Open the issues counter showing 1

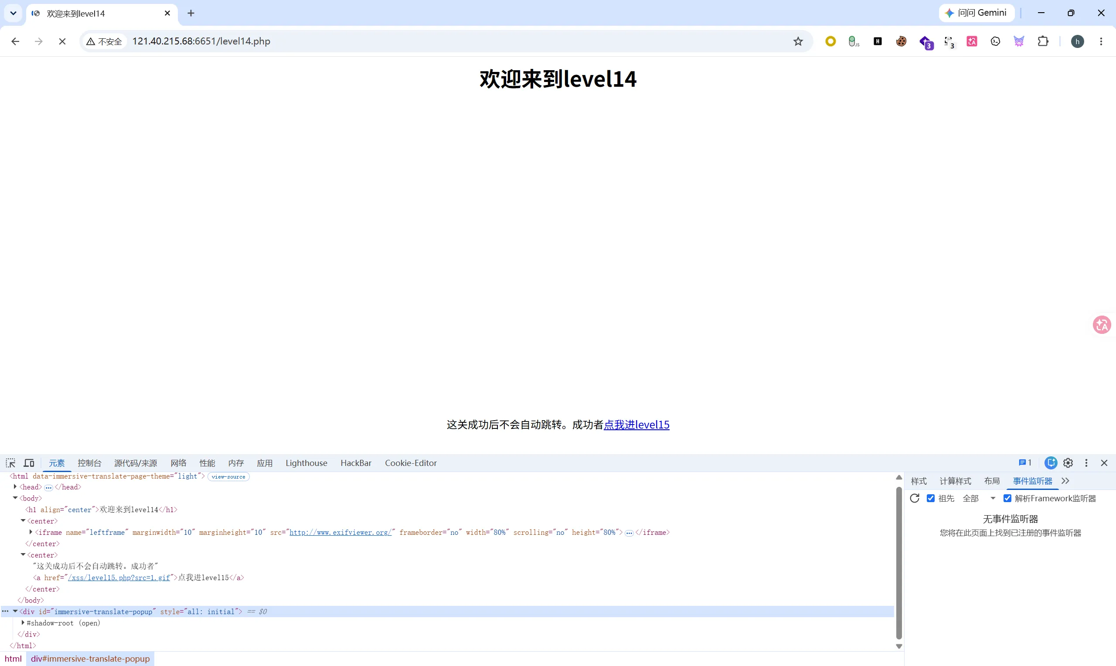[x=1025, y=463]
